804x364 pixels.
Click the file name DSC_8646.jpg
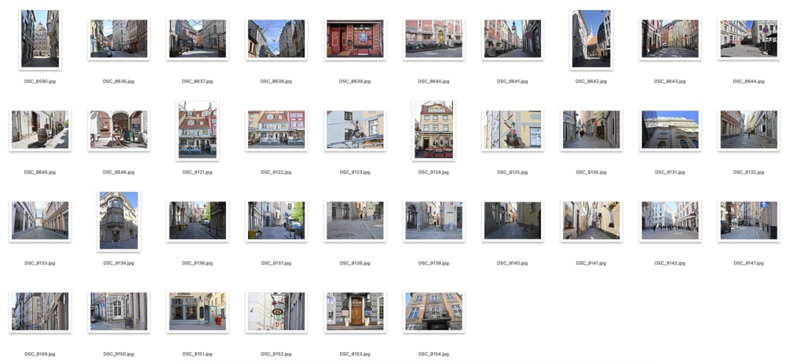tap(119, 173)
